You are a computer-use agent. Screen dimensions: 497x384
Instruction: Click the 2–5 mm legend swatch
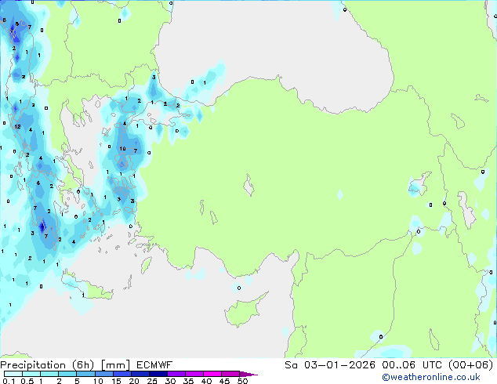pos(67,374)
